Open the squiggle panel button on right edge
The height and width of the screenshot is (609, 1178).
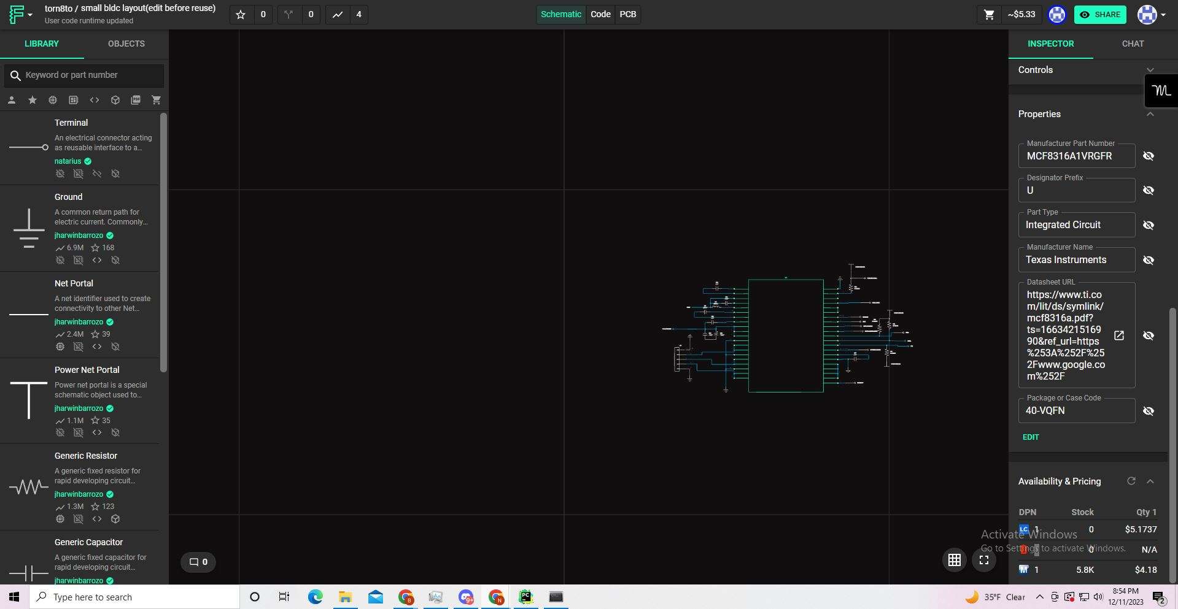[x=1161, y=91]
